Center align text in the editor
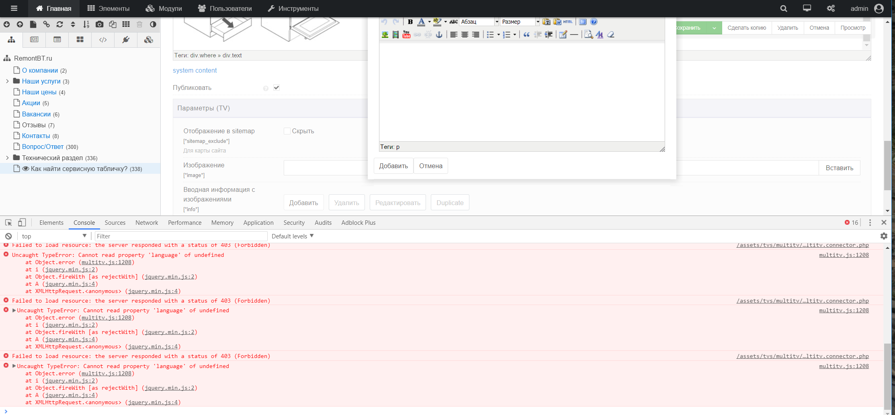 pos(465,35)
